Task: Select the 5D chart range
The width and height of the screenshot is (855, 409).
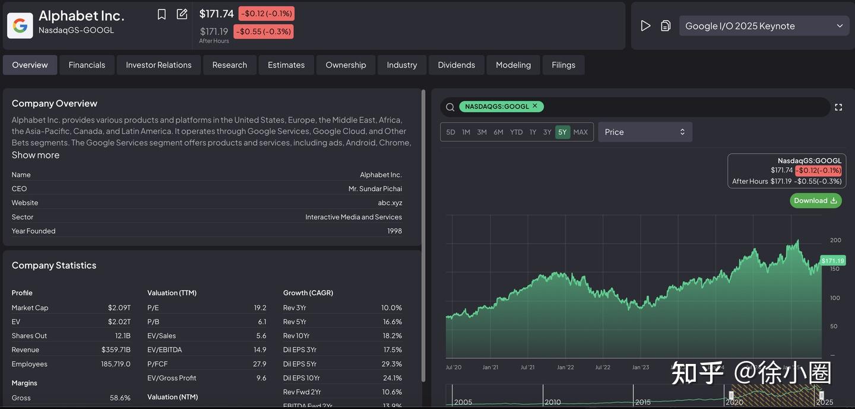Action: 451,132
